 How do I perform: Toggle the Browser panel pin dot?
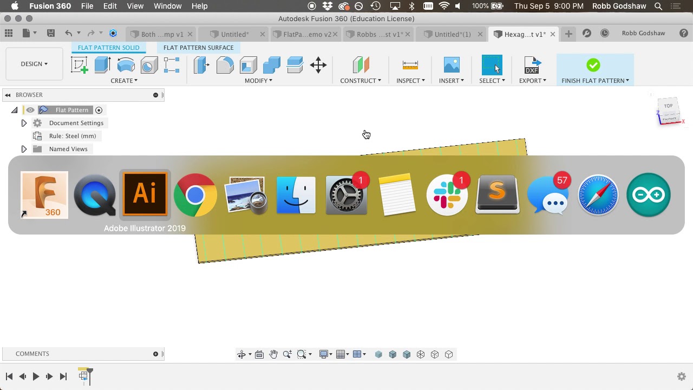(x=155, y=95)
